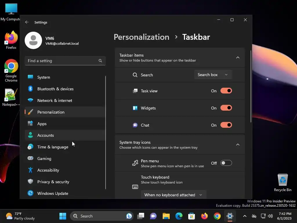
Task: Click the taskbar Search box
Action: click(102, 216)
